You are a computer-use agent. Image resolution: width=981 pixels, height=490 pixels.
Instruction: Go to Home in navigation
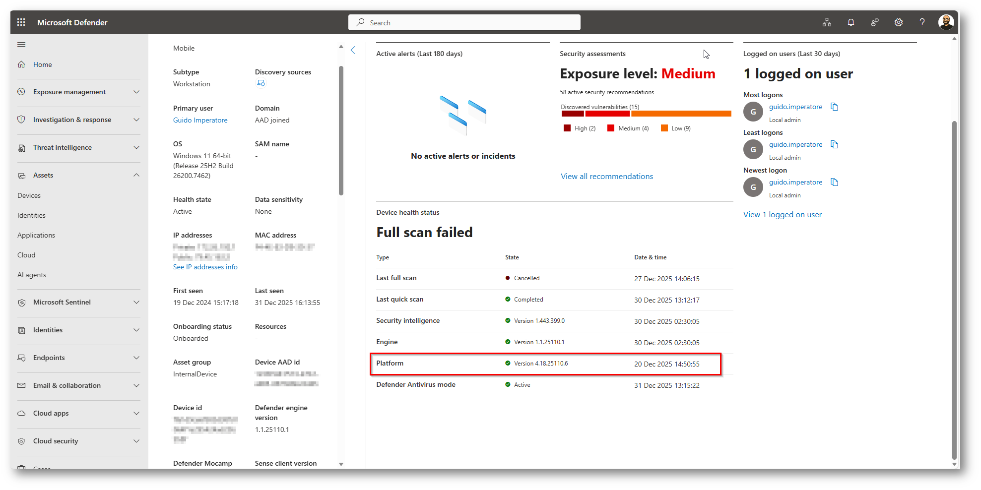pyautogui.click(x=43, y=65)
